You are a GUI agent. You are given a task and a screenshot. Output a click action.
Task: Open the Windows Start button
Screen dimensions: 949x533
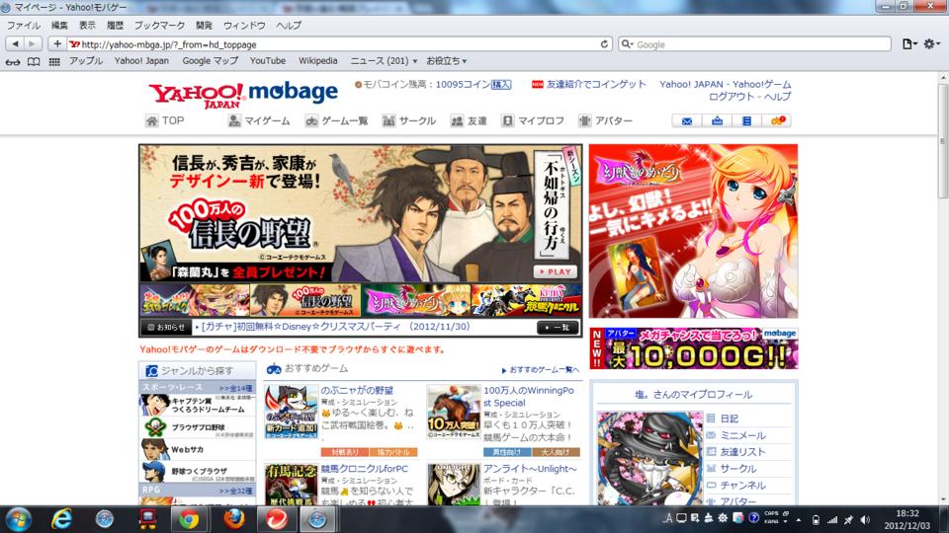(18, 519)
